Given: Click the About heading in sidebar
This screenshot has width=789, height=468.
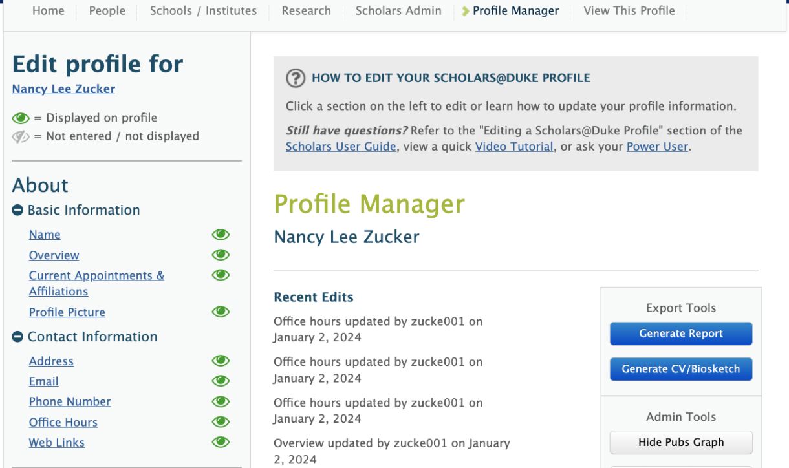Looking at the screenshot, I should (40, 185).
